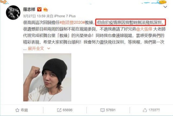Click the 65696 repost count

point(67,110)
